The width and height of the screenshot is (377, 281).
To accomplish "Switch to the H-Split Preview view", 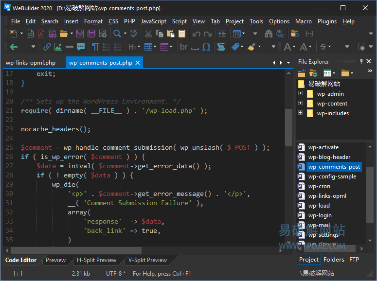I will point(96,260).
